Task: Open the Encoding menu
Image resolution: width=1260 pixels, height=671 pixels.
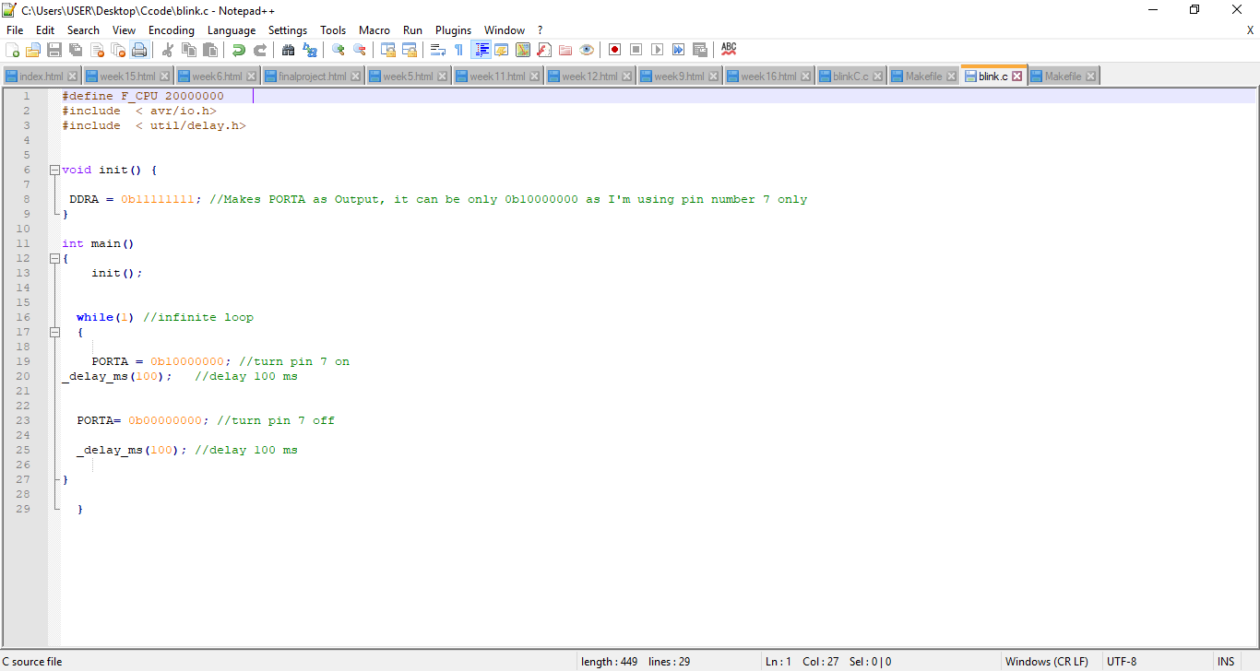Action: point(171,30)
